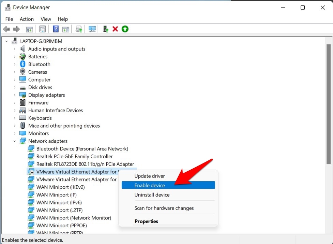Choose Update driver in context menu
This screenshot has height=244, width=333.
[x=150, y=176]
